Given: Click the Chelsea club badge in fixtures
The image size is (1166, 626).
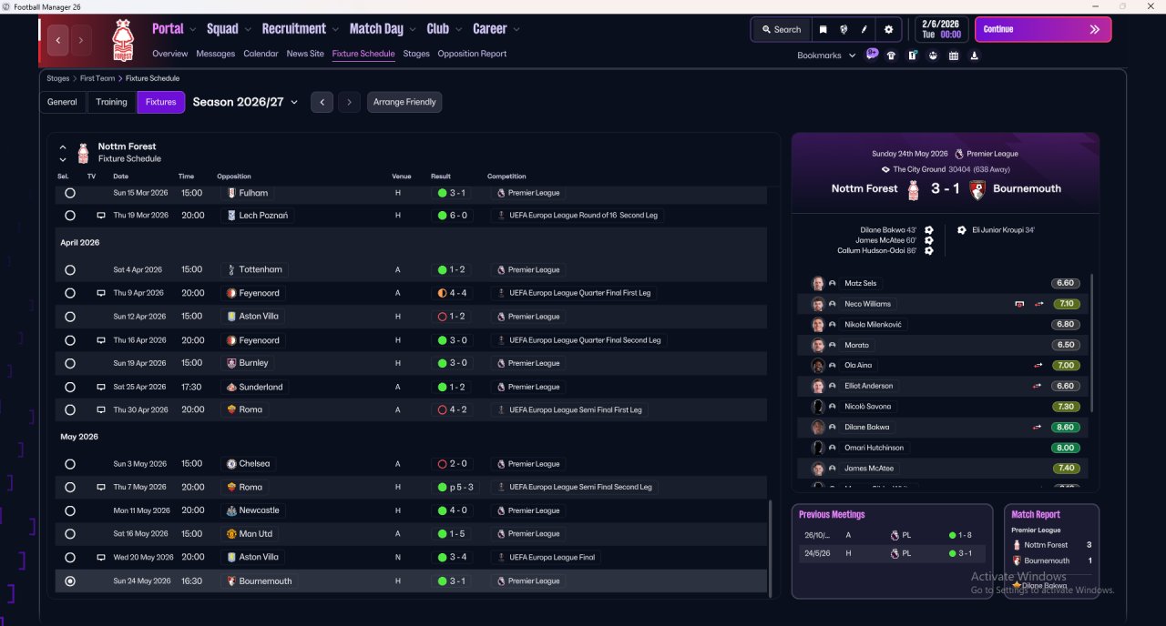Looking at the screenshot, I should click(230, 464).
